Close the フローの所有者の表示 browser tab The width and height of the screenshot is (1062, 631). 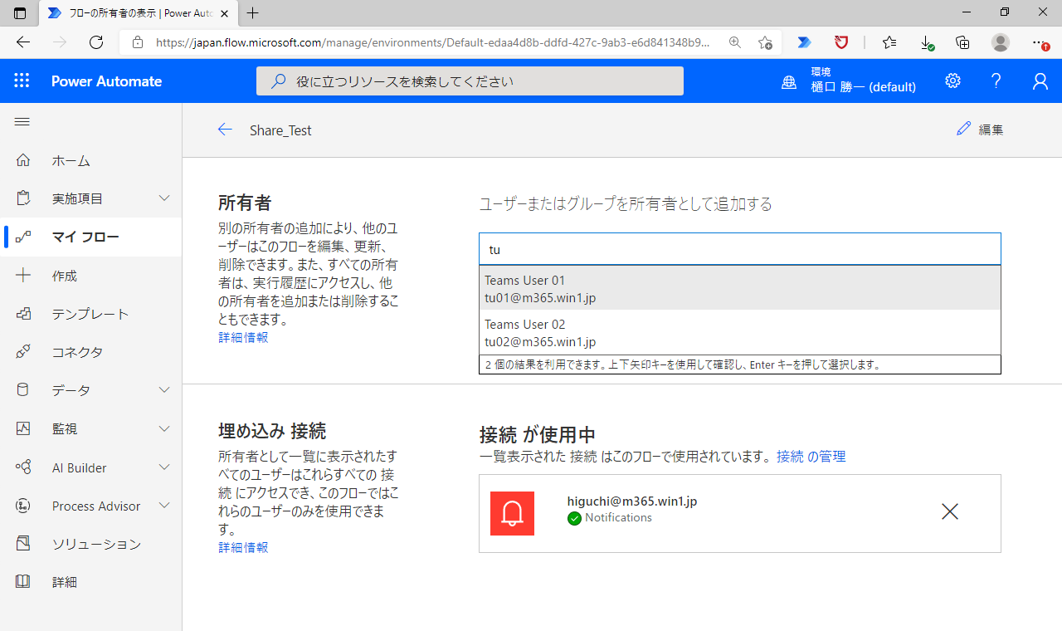click(225, 12)
